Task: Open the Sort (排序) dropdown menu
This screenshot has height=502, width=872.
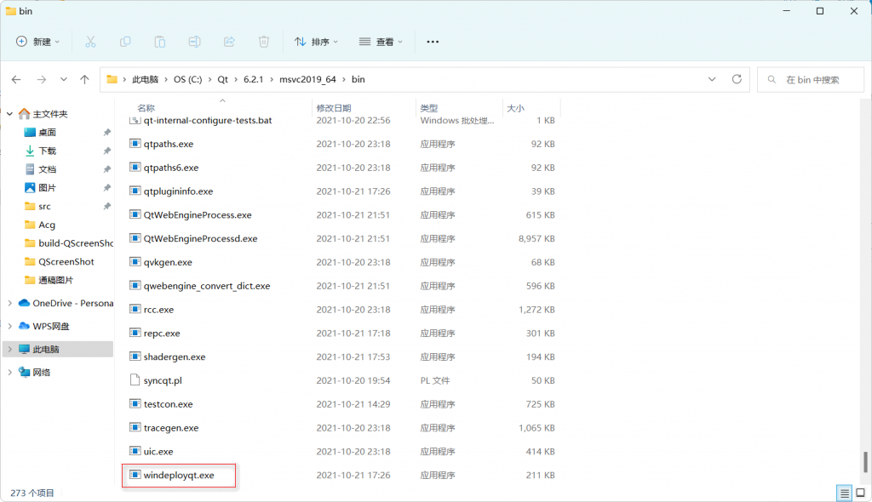Action: (x=316, y=42)
